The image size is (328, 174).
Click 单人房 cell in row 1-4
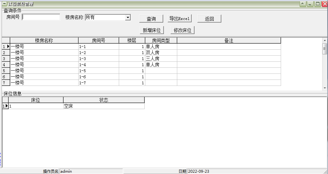161,65
